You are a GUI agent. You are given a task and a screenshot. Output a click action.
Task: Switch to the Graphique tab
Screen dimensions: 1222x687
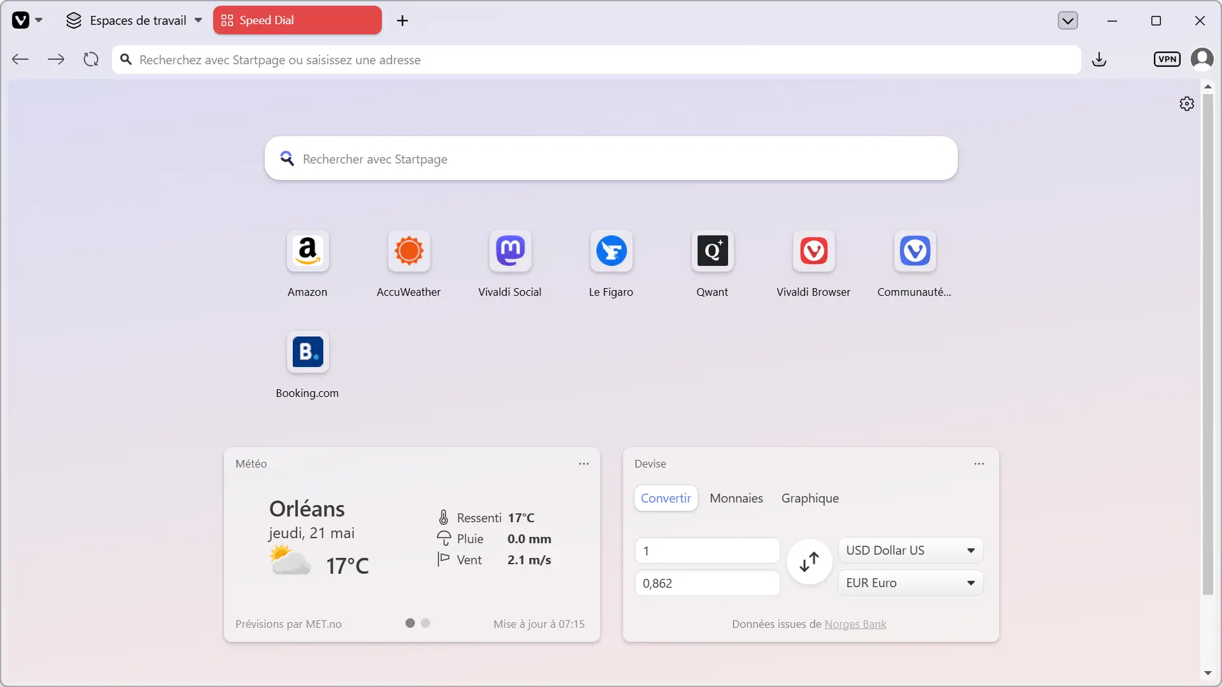[x=810, y=498]
